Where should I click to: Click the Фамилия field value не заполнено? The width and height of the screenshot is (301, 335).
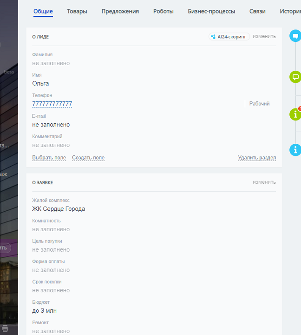(x=51, y=63)
